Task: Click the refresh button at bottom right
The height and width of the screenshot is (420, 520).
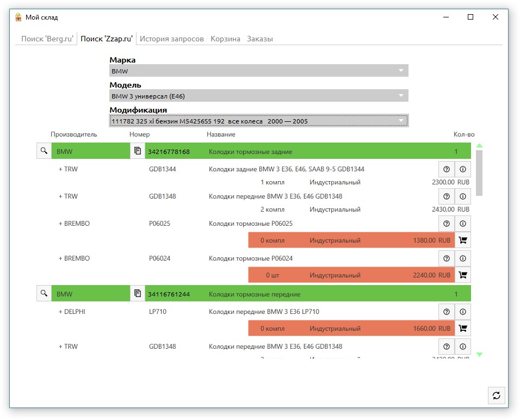Action: 496,396
